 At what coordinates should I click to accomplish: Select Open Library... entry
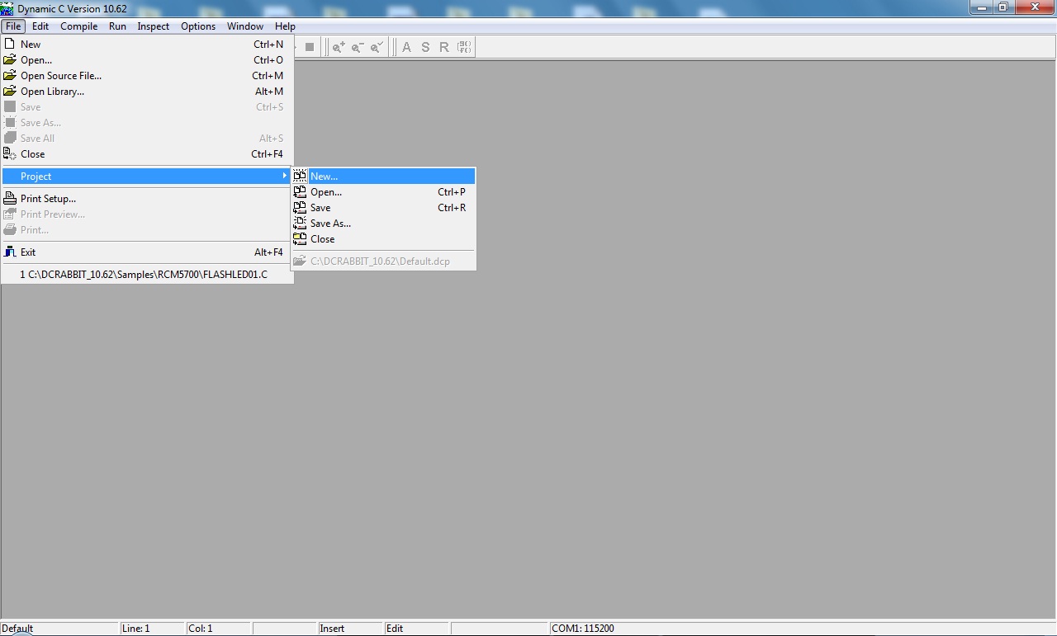pos(147,92)
